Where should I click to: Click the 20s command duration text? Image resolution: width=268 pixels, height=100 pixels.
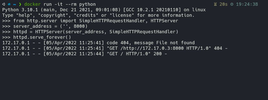point(223,4)
